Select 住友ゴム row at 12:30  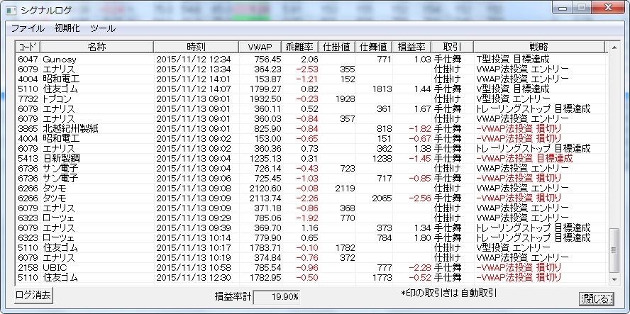tap(310, 277)
